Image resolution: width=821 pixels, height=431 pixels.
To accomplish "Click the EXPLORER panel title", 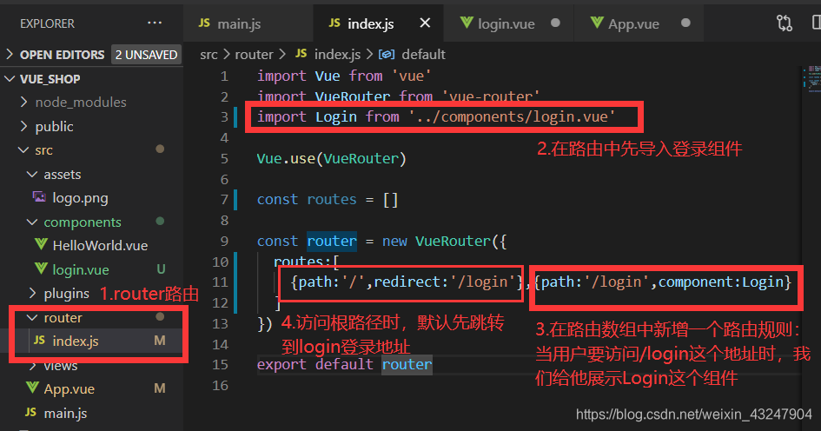I will (x=47, y=23).
